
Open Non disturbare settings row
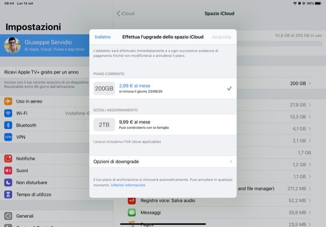pos(45,182)
